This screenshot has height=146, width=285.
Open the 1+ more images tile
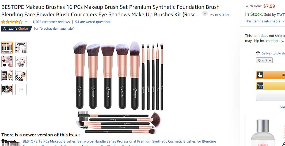(21, 89)
